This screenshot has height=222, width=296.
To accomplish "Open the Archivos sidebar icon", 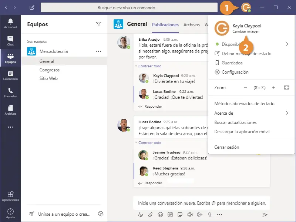I will 10,110.
